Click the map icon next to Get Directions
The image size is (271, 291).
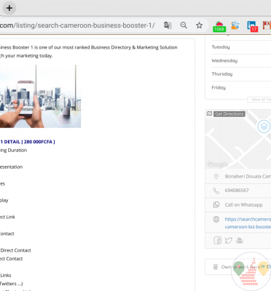coord(209,113)
